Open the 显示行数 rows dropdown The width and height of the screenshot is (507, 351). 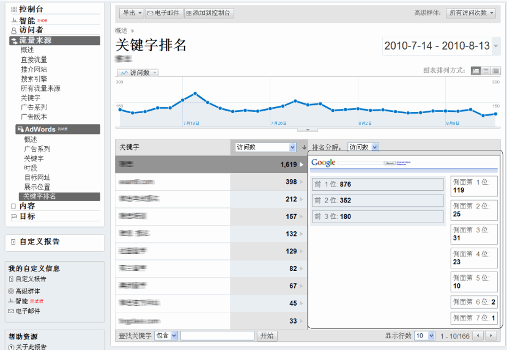[425, 336]
